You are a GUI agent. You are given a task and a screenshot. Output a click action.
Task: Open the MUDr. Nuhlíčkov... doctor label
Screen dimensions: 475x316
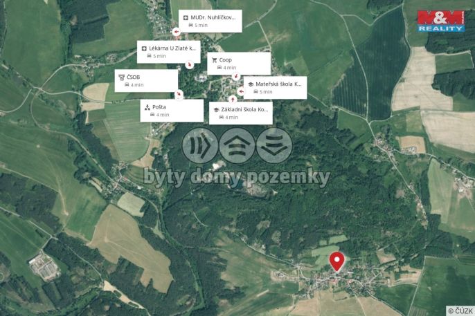coord(210,21)
